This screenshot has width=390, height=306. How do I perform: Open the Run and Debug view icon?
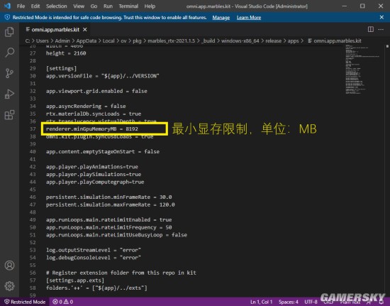coord(9,94)
